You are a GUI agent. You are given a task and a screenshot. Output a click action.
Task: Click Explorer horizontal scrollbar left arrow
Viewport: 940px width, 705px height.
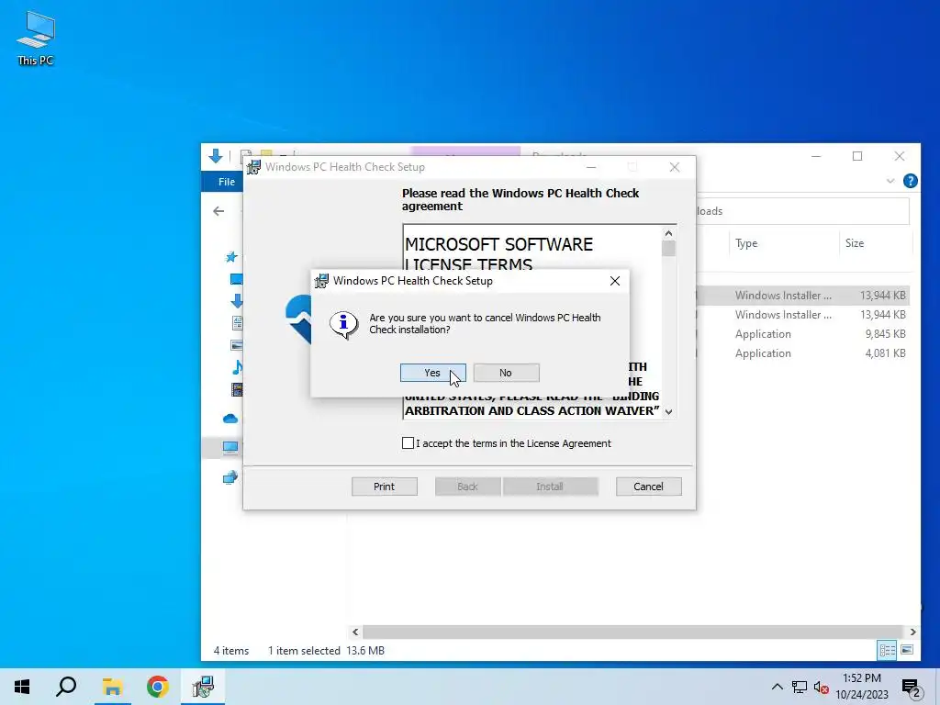coord(355,632)
